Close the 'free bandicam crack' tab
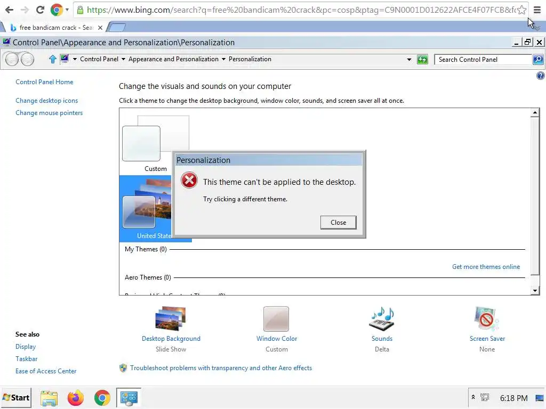This screenshot has height=409, width=546. point(100,28)
